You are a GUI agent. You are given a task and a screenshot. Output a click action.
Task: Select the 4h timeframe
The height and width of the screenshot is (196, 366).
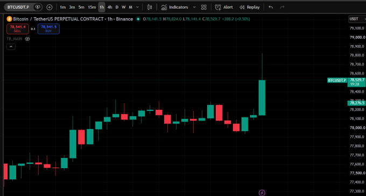point(109,7)
